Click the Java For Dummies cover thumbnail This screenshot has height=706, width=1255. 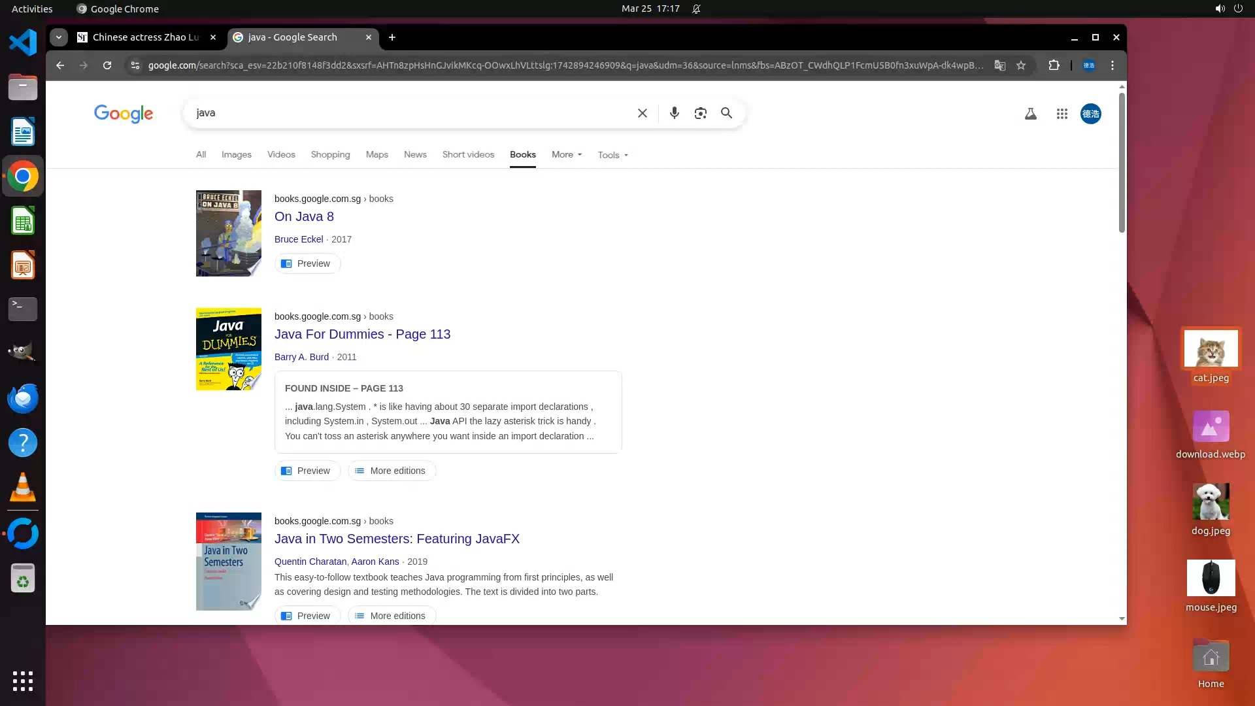(228, 349)
